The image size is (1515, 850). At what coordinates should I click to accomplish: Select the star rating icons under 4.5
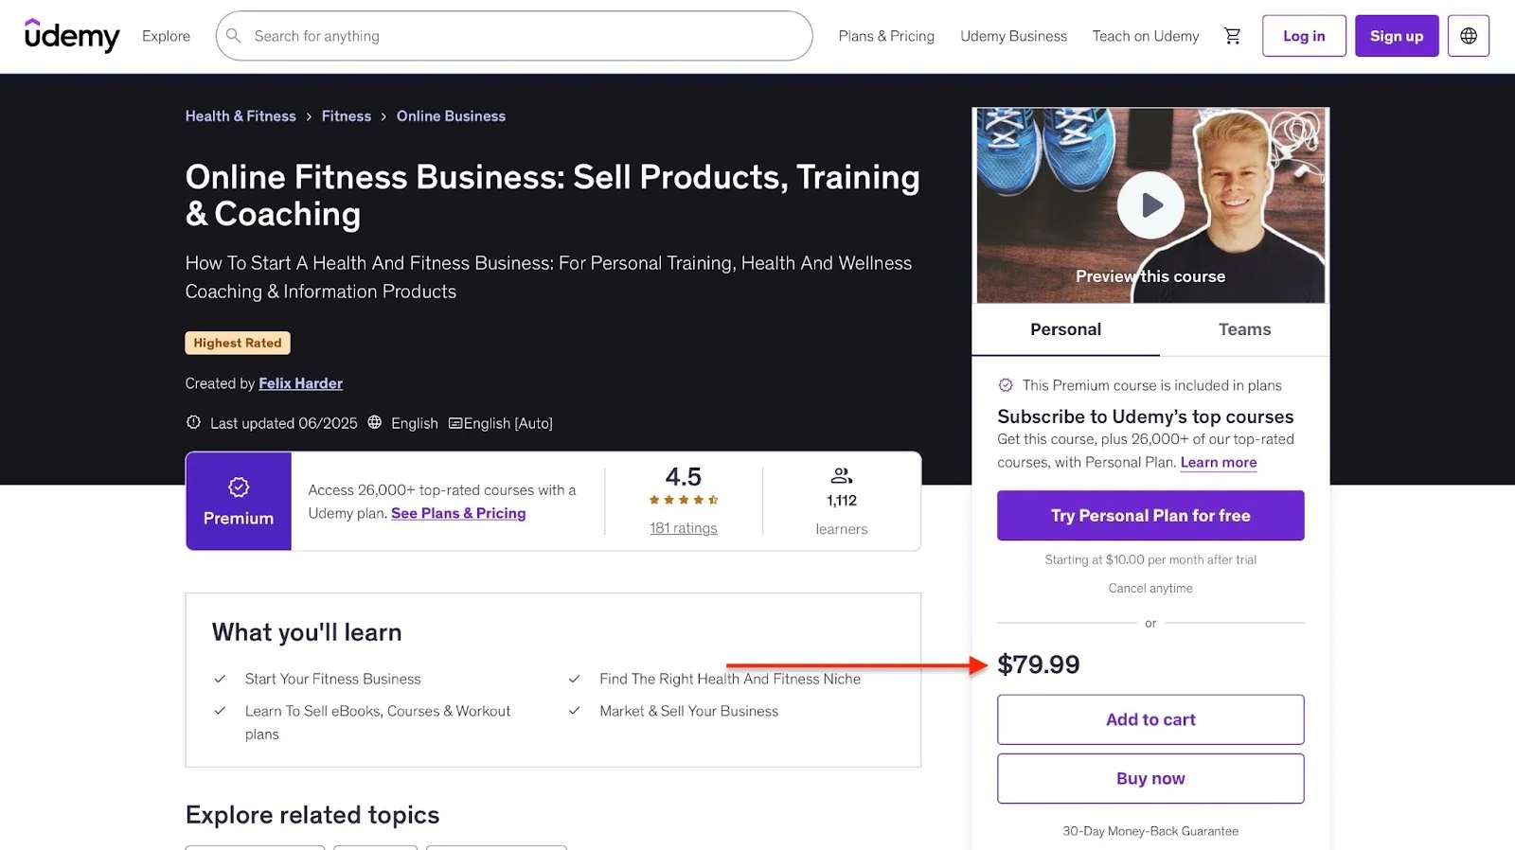pyautogui.click(x=684, y=500)
